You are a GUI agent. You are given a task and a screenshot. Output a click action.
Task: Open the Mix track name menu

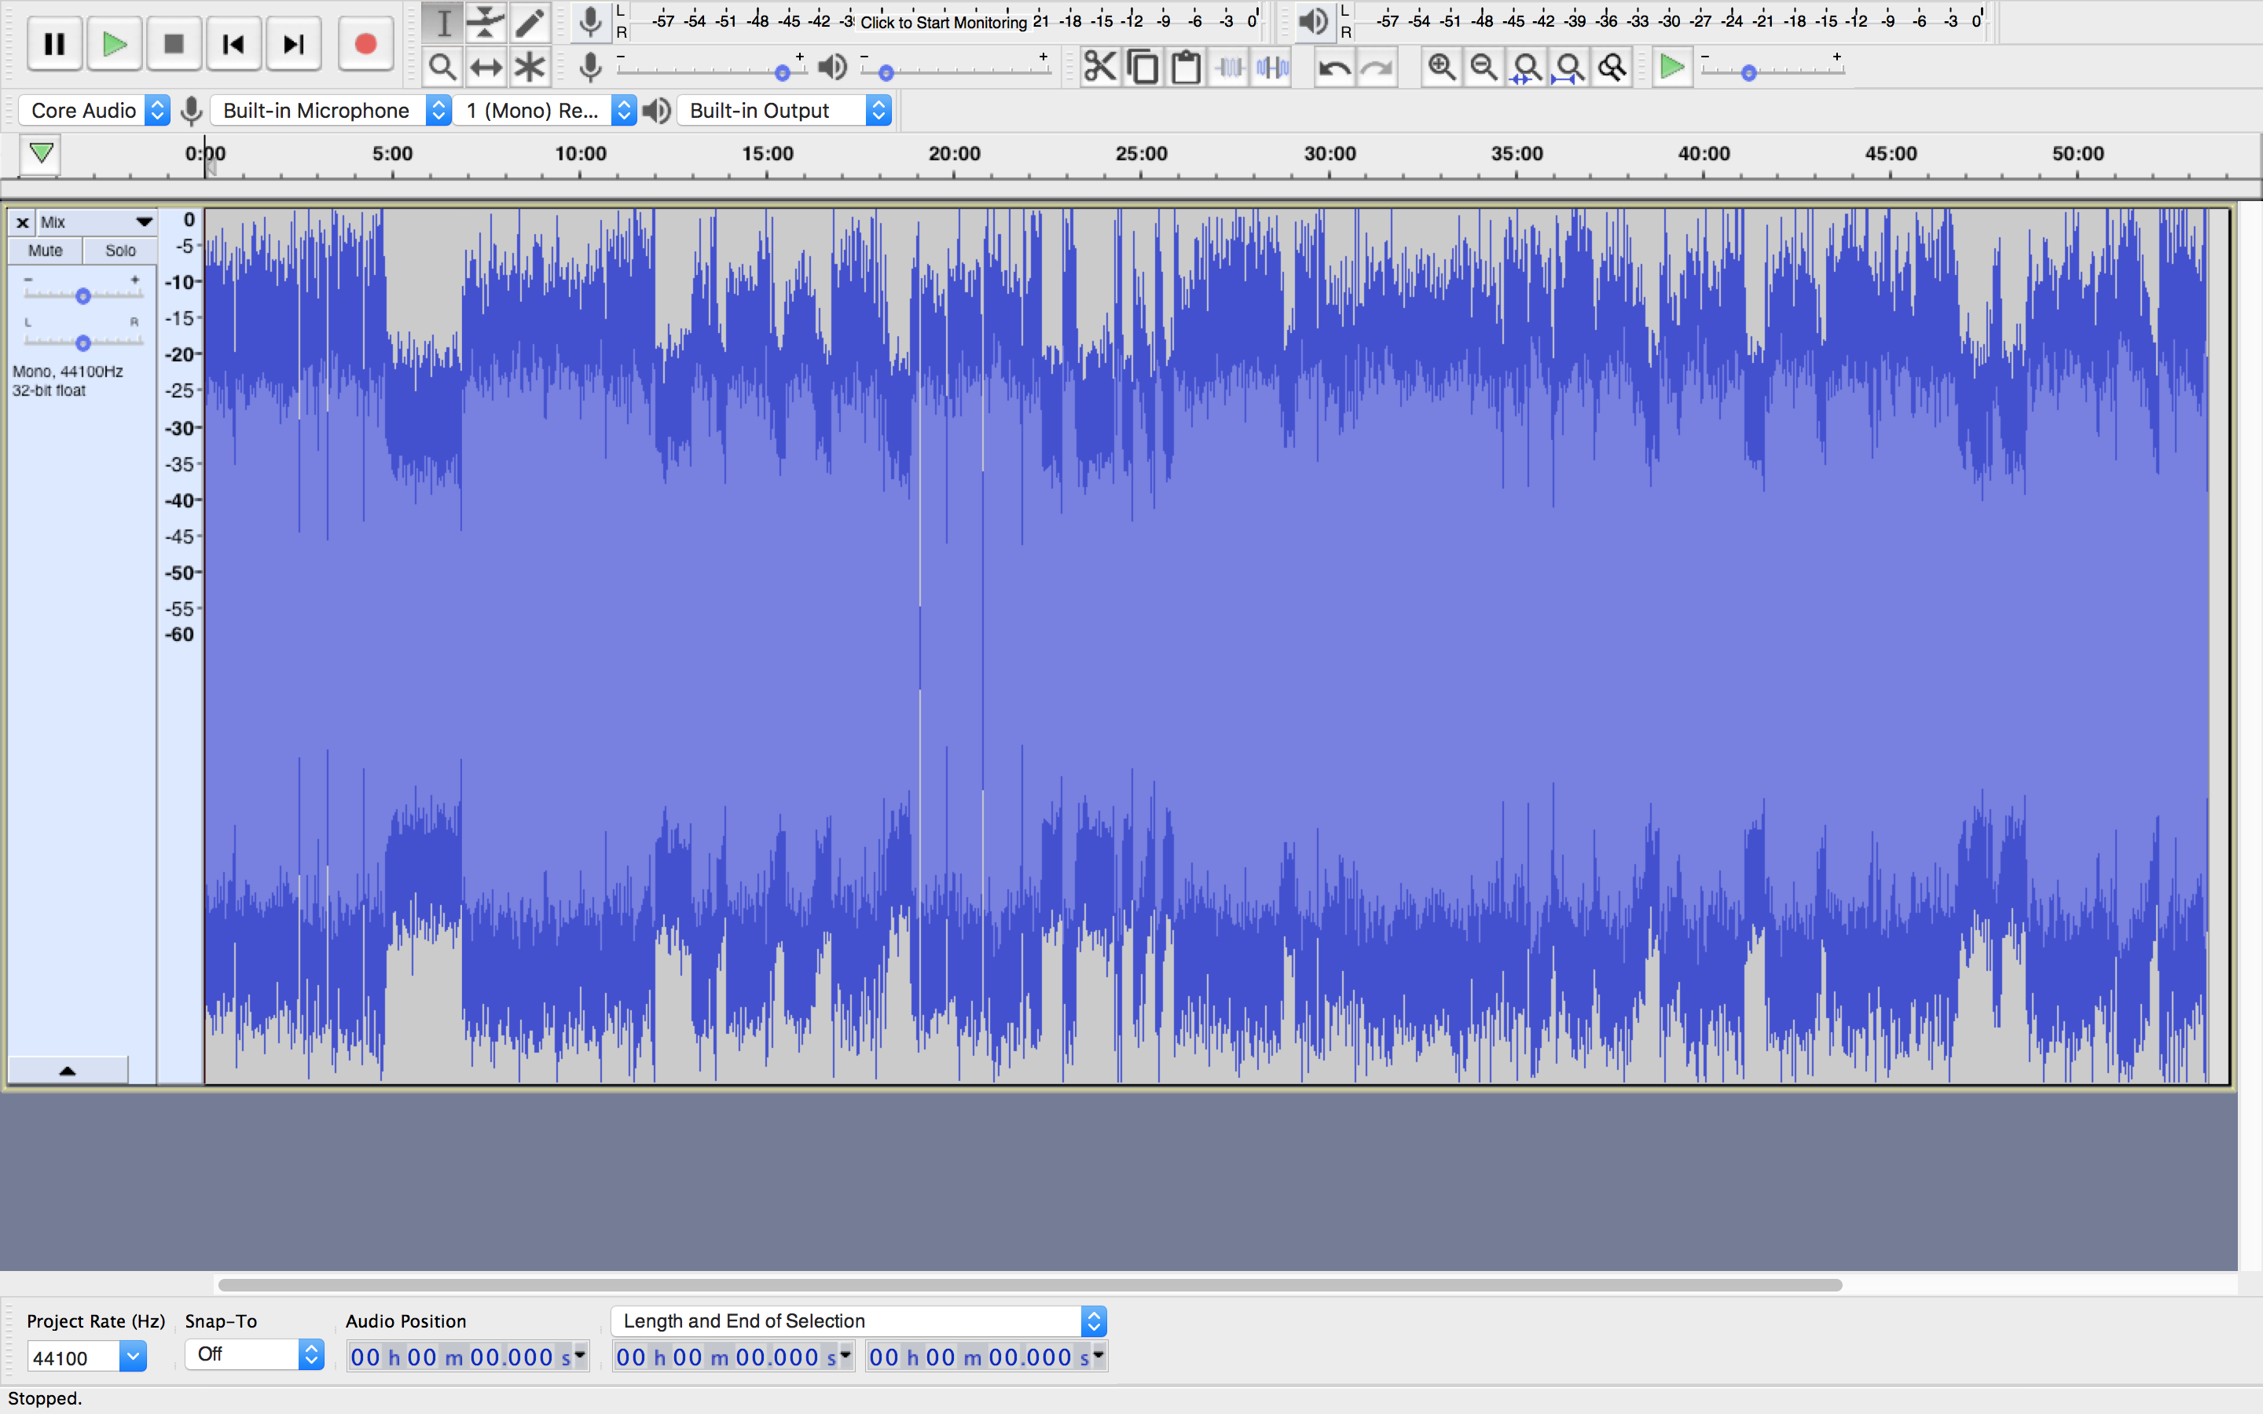coord(94,222)
